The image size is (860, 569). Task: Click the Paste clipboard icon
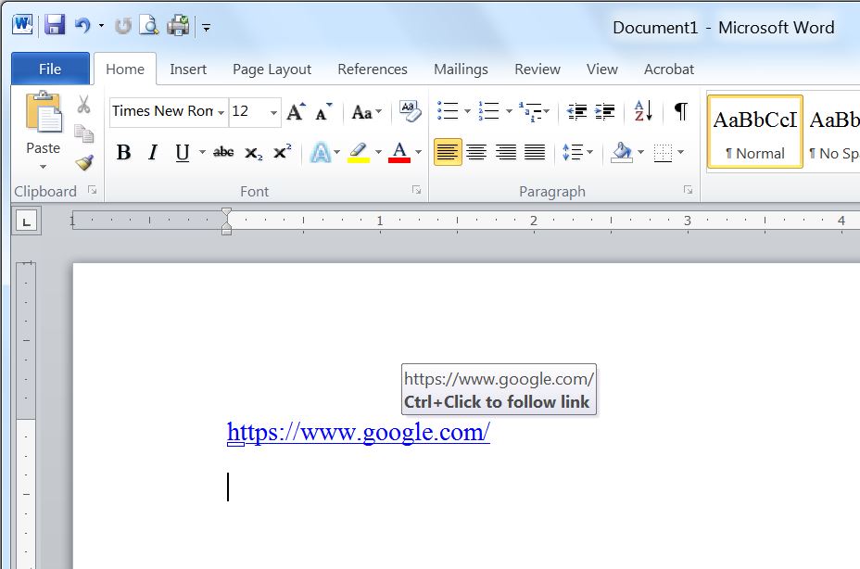click(44, 113)
